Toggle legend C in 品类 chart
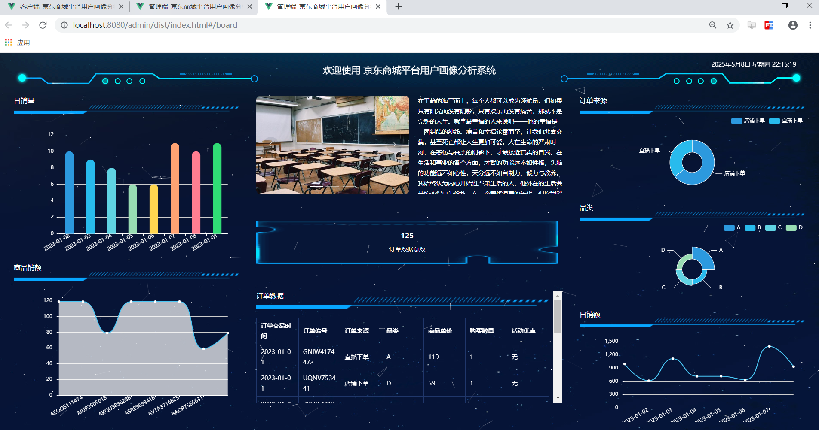The width and height of the screenshot is (819, 430). (773, 228)
